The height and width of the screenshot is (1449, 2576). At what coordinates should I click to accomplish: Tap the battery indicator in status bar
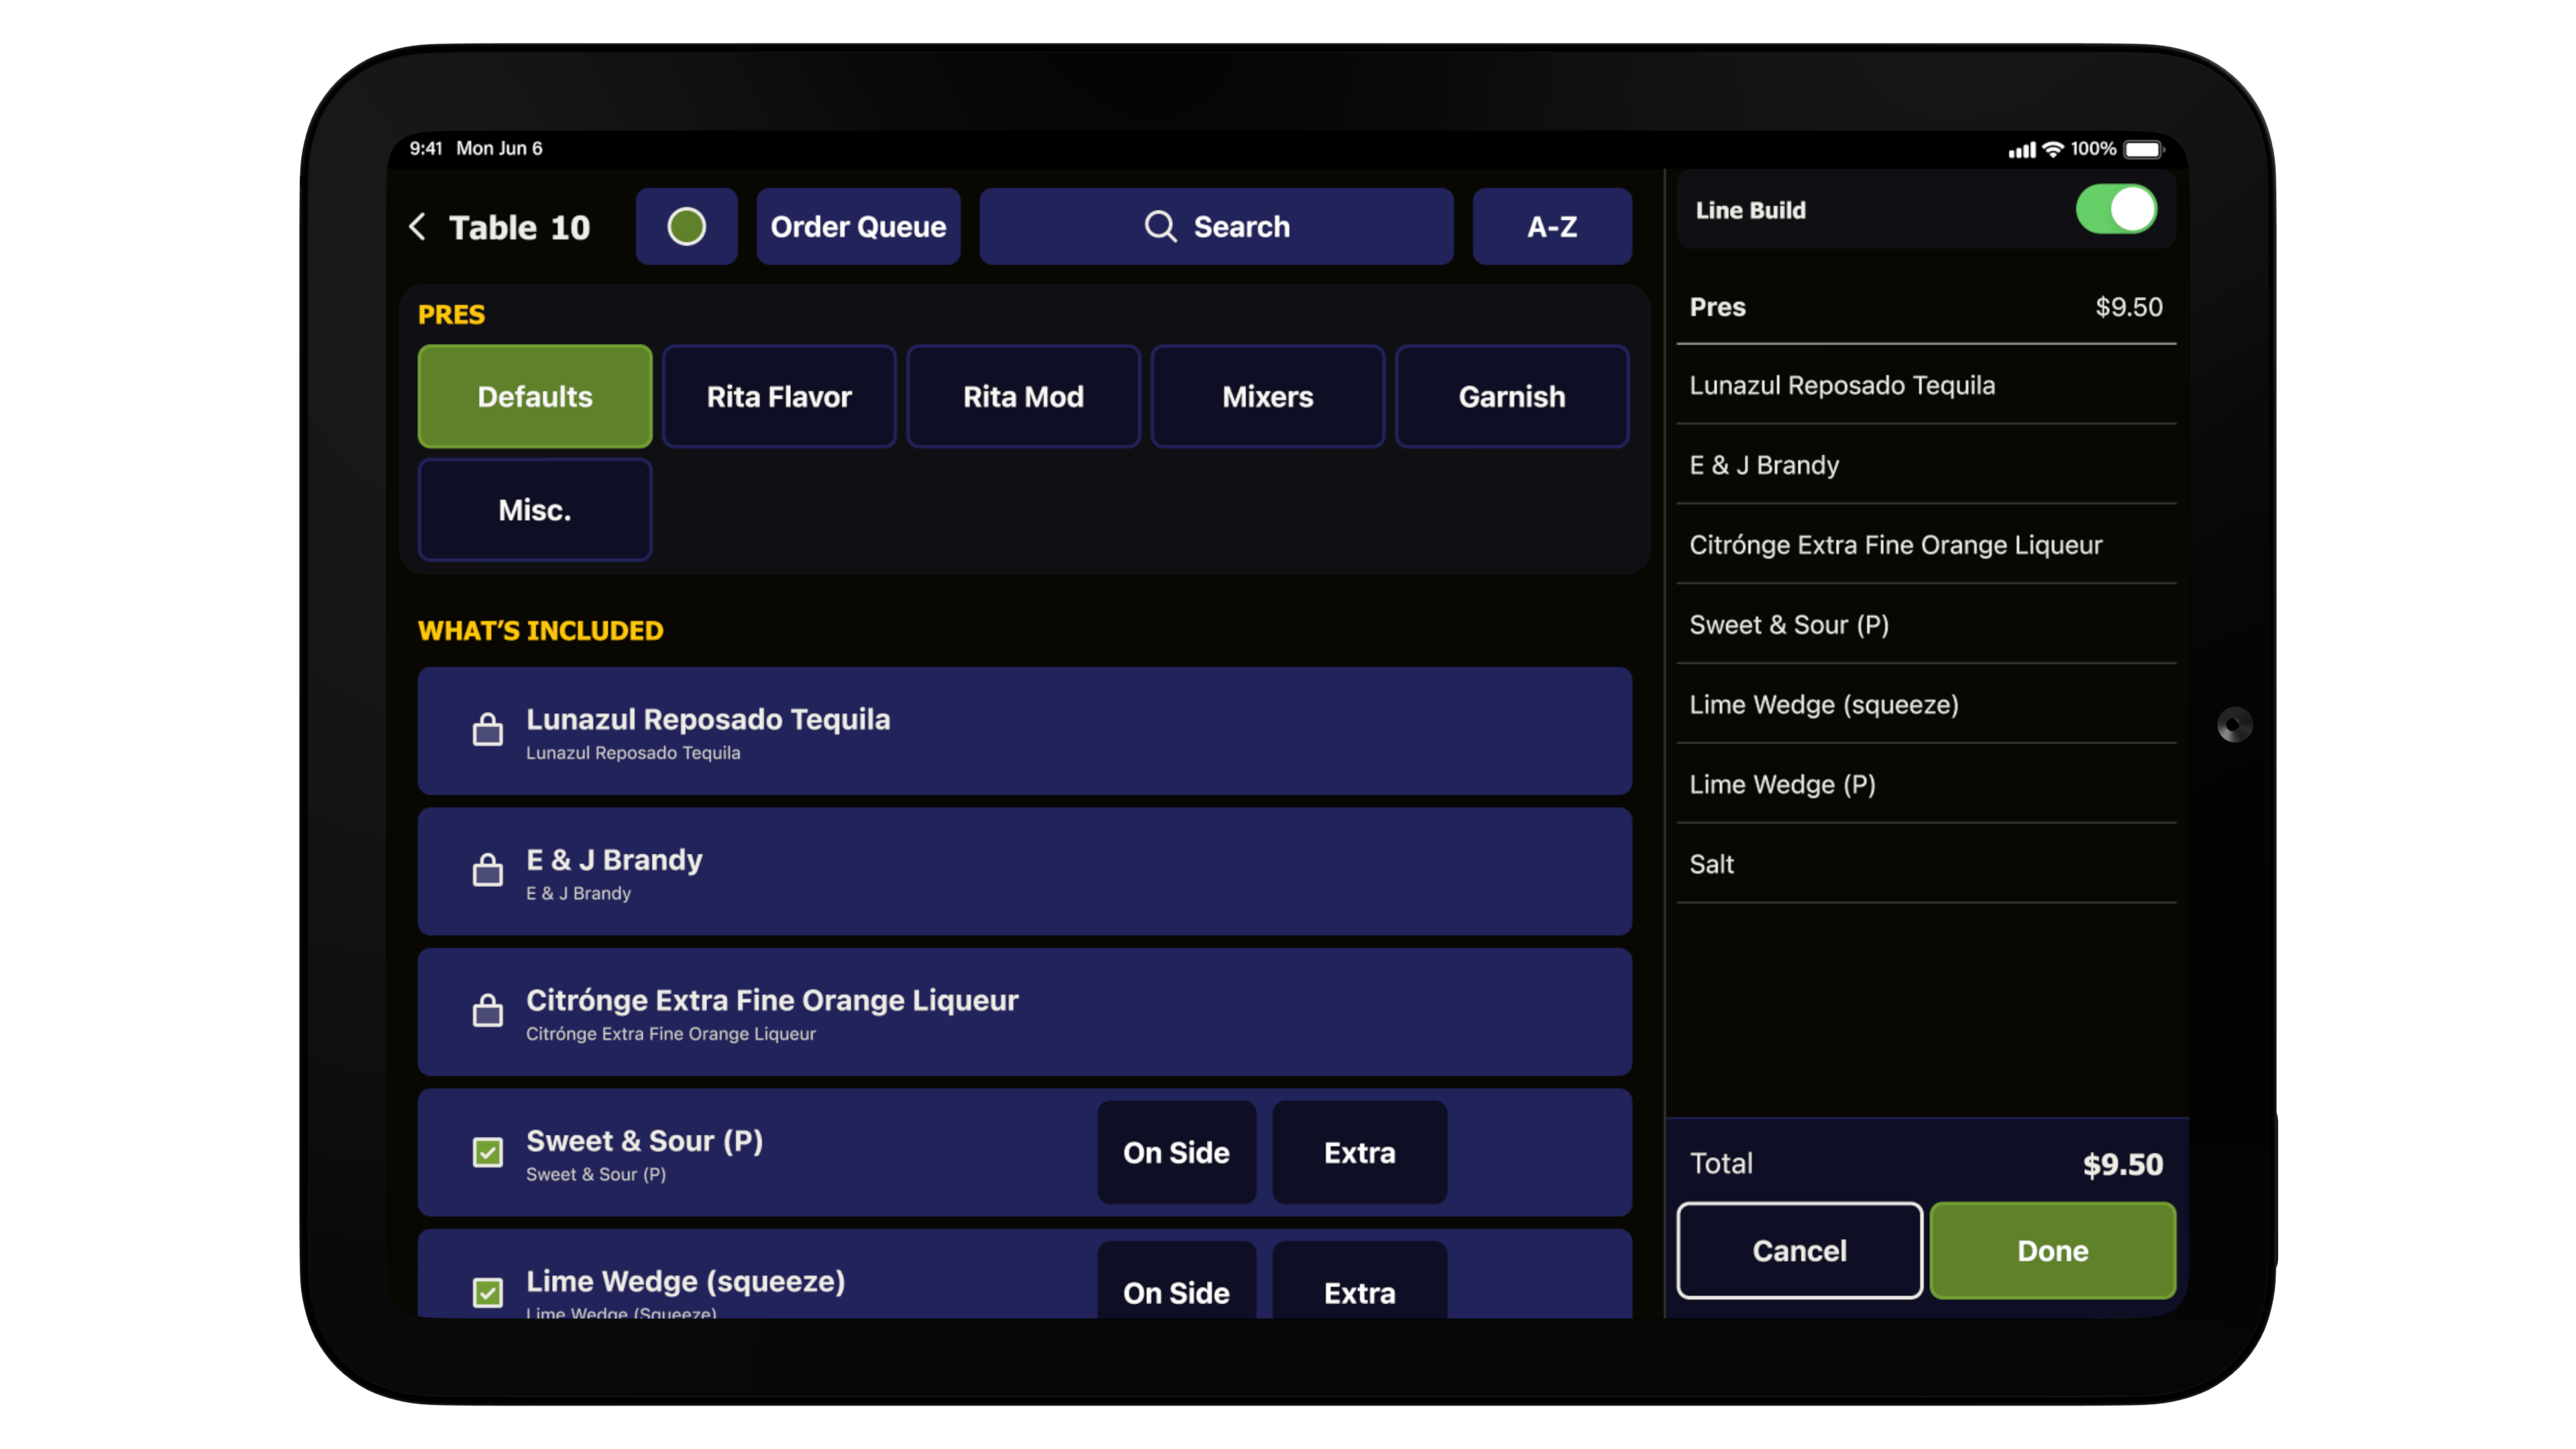[x=2143, y=149]
